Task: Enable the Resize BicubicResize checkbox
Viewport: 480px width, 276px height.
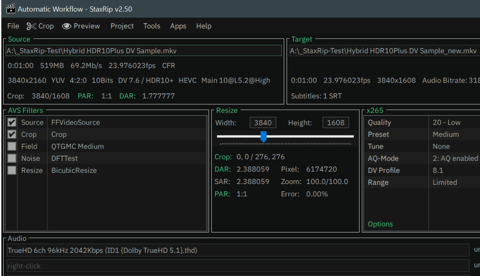Action: (12, 171)
